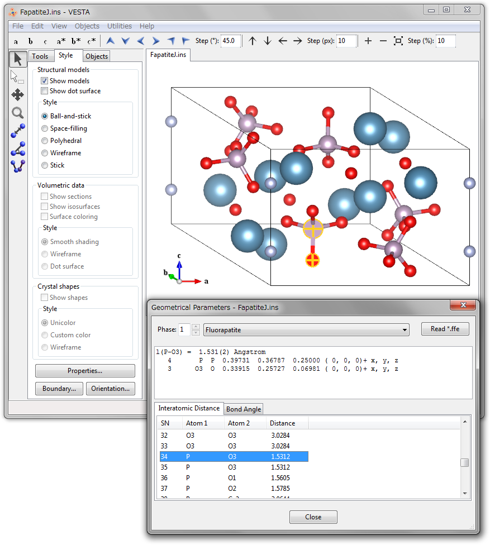Image resolution: width=490 pixels, height=545 pixels.
Task: Select the bond distance measurement tool
Action: (x=18, y=131)
